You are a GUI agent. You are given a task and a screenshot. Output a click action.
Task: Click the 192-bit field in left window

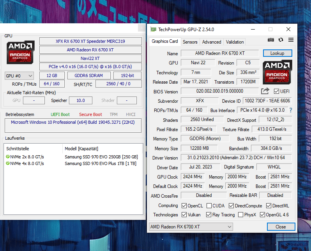(x=127, y=75)
